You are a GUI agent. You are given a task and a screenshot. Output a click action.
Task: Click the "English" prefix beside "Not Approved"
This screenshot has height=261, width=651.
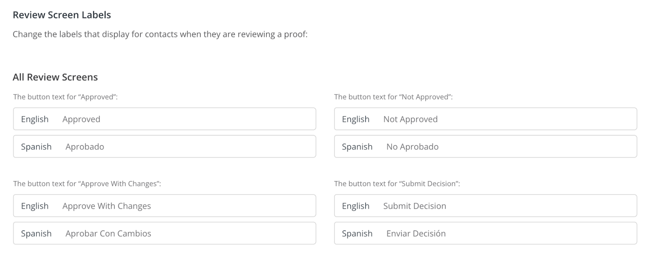[356, 119]
